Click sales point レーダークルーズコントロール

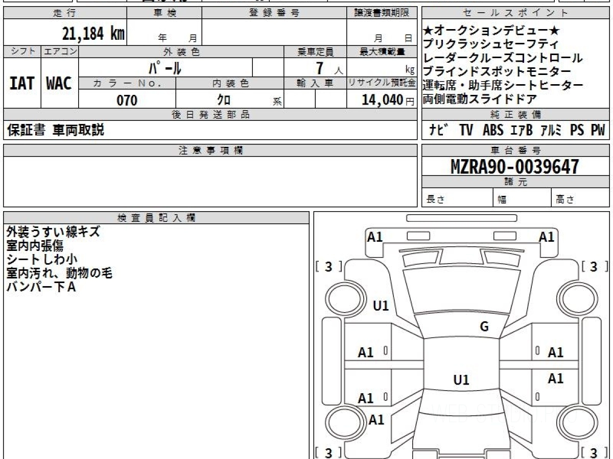tap(503, 58)
